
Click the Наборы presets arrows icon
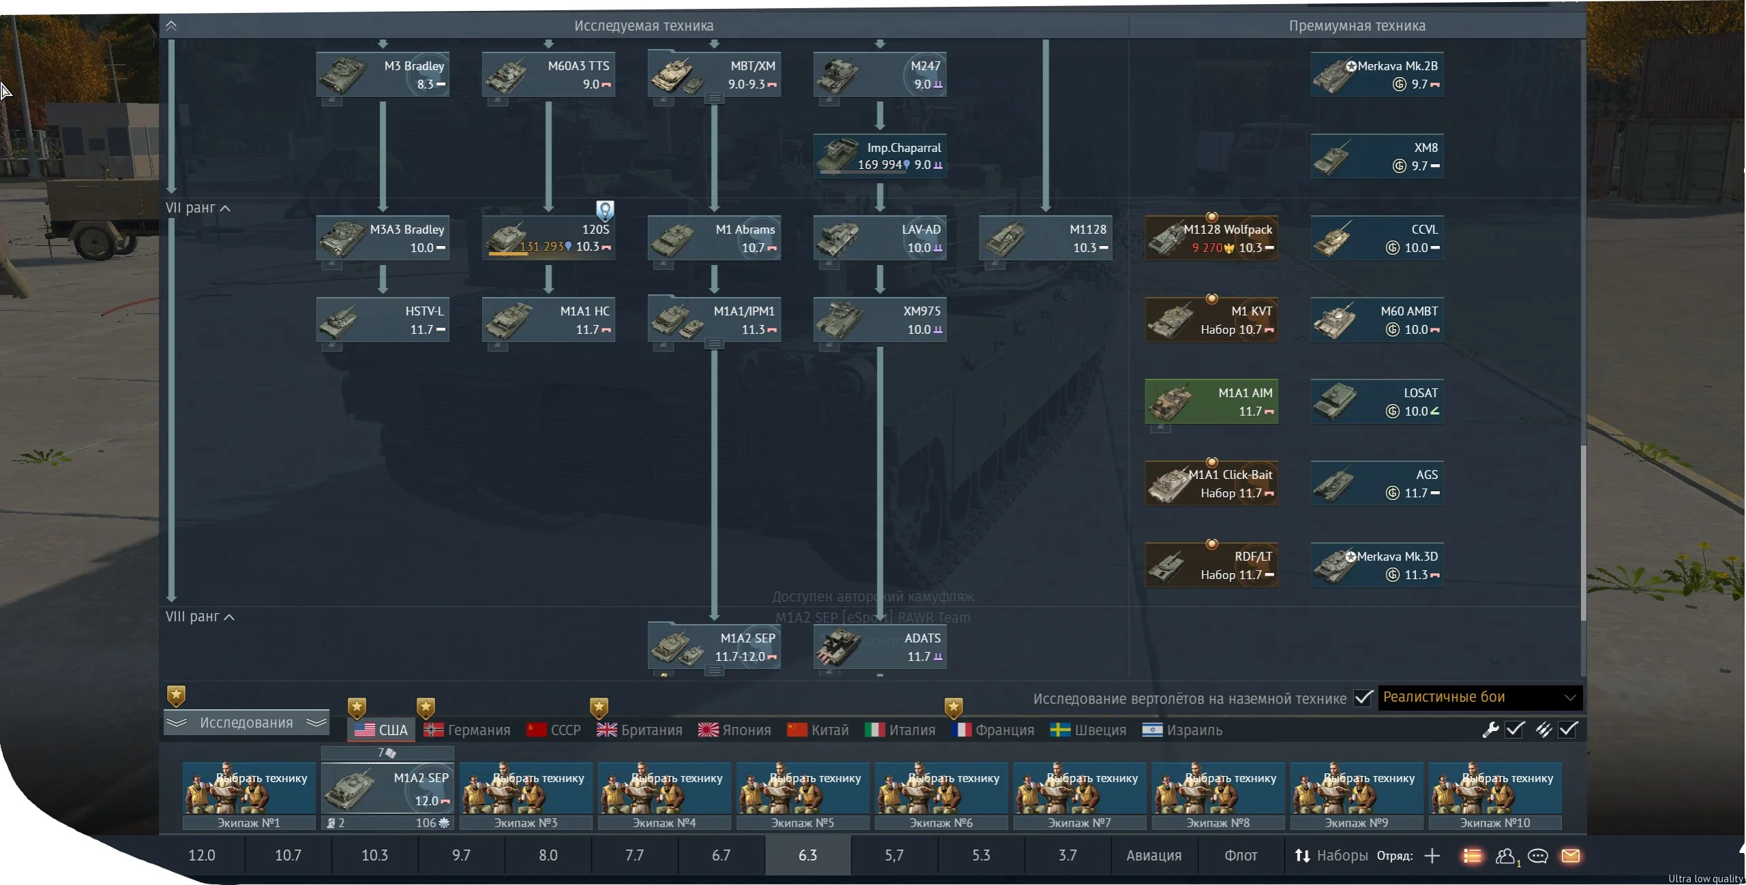click(x=1302, y=856)
